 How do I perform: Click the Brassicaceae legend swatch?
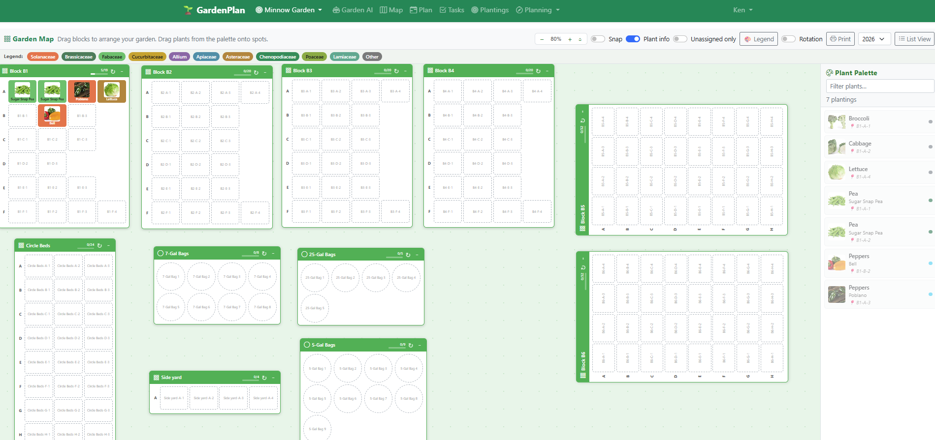pyautogui.click(x=79, y=57)
